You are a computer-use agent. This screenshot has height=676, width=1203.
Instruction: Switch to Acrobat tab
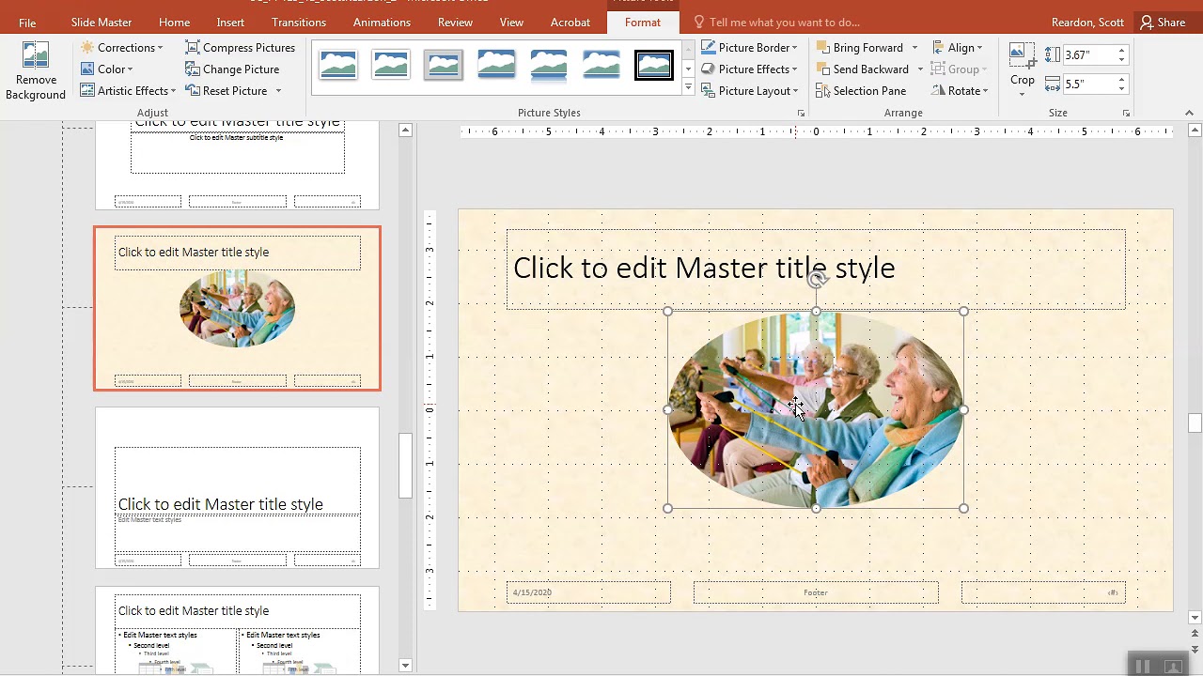[570, 23]
